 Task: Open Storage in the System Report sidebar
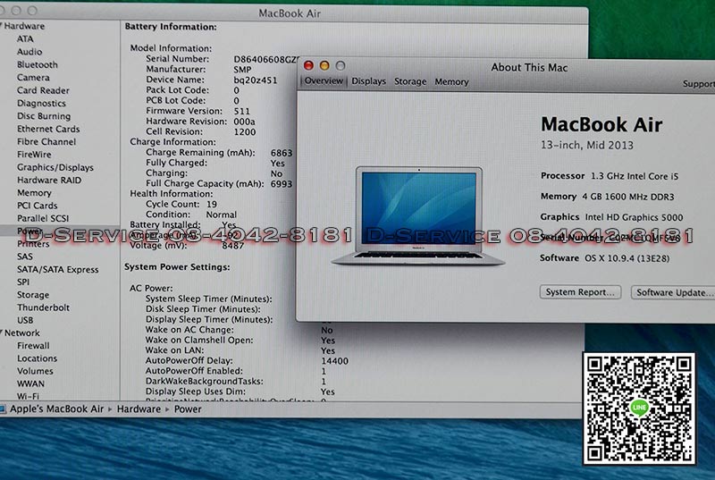coord(33,295)
